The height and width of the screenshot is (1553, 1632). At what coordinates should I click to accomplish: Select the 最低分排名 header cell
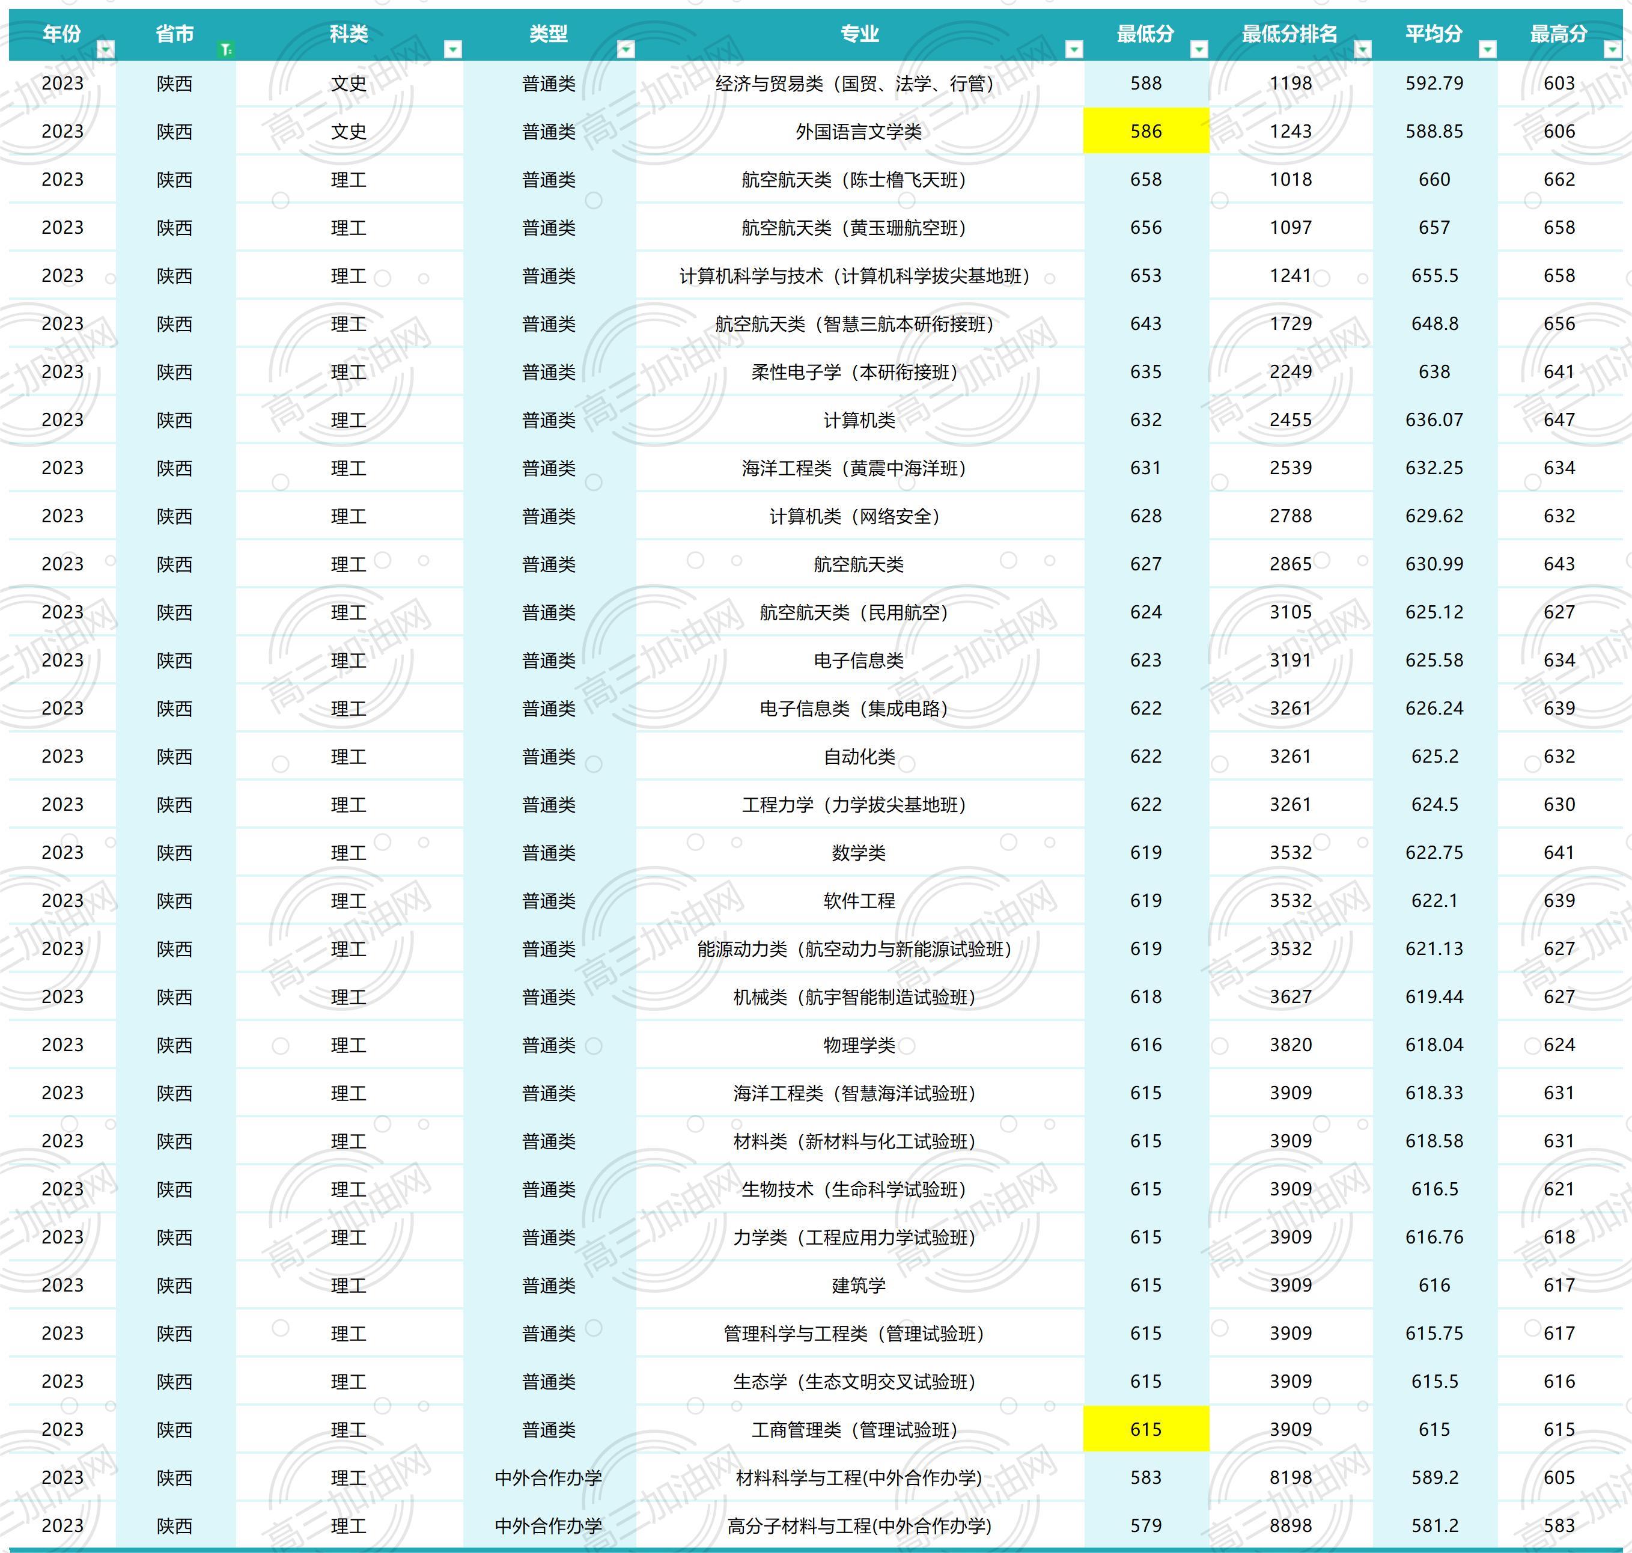click(x=1290, y=35)
